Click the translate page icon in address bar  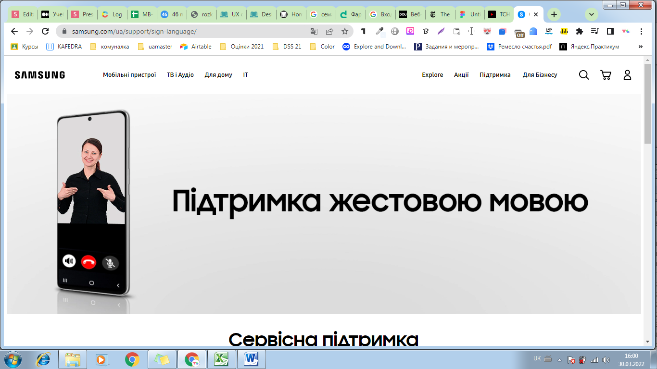314,31
